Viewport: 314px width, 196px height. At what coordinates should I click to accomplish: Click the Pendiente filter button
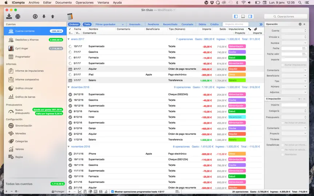(153, 24)
